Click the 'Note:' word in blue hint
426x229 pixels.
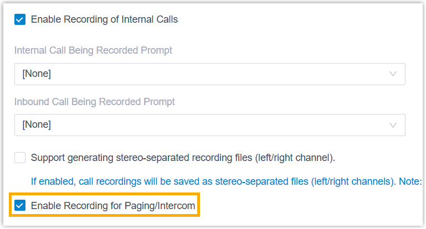[x=412, y=181]
